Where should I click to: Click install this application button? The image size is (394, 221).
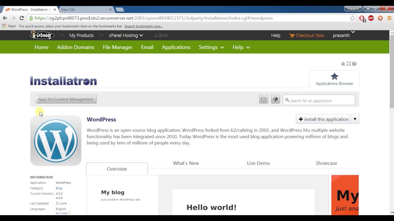[x=324, y=119]
